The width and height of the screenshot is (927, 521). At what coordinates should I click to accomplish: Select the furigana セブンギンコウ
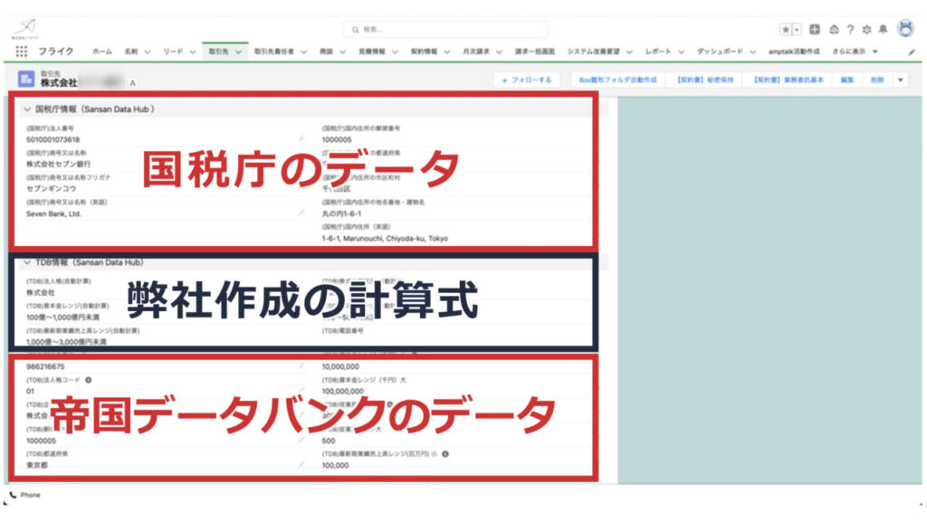click(x=52, y=188)
